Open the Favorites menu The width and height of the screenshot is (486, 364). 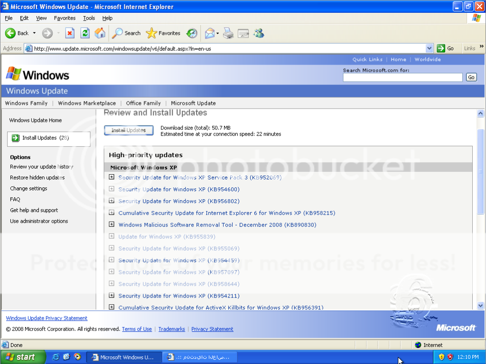pyautogui.click(x=65, y=18)
